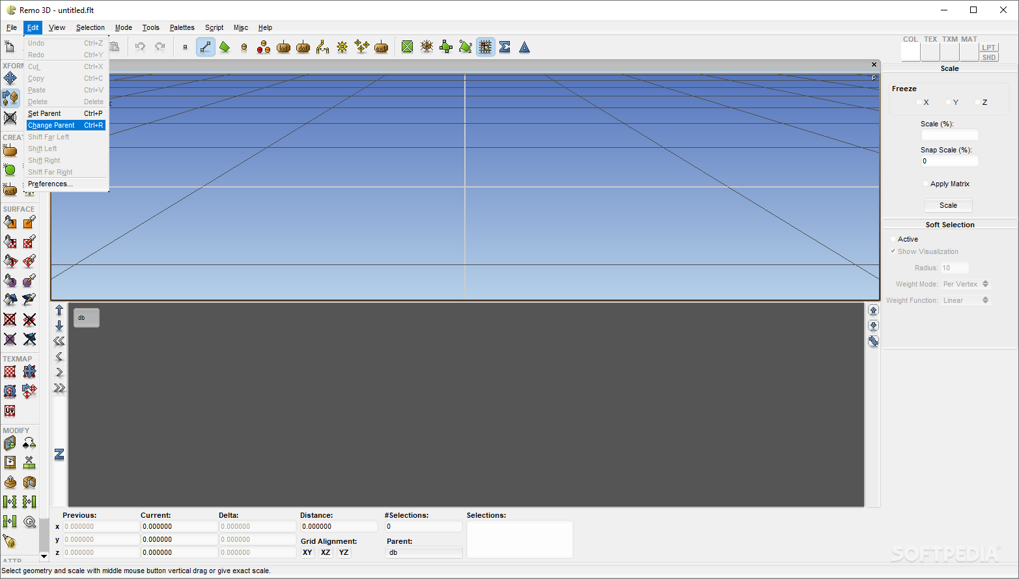Open the Selection menu

click(x=91, y=27)
